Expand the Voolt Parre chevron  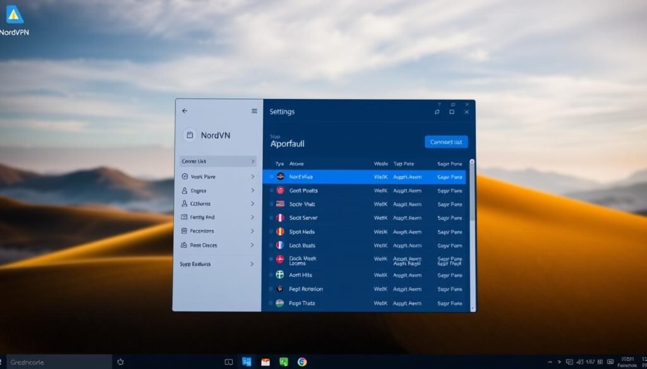click(x=253, y=176)
